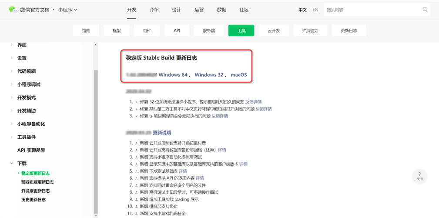Select the 组件 category button
This screenshot has width=439, height=218.
click(x=147, y=30)
